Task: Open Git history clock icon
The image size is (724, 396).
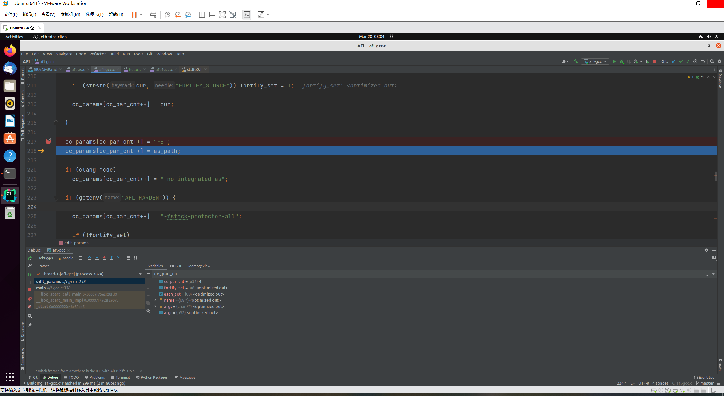Action: [695, 61]
